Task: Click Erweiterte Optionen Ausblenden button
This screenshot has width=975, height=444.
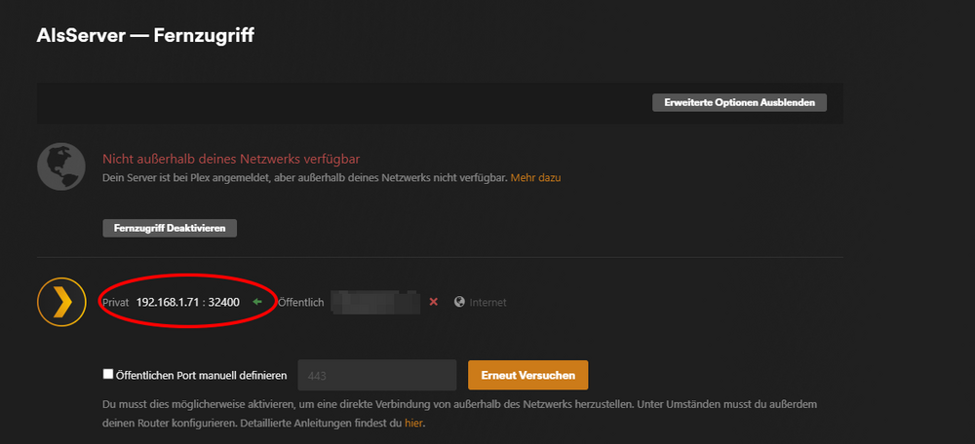Action: click(739, 102)
